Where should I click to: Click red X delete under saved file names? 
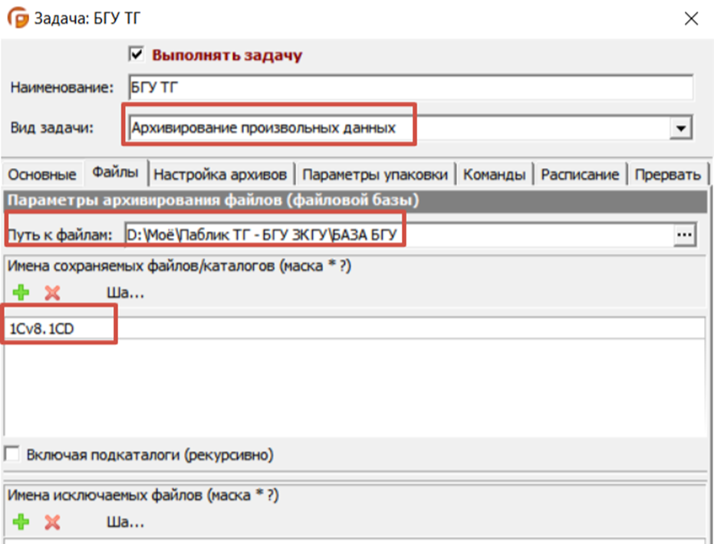[x=52, y=292]
